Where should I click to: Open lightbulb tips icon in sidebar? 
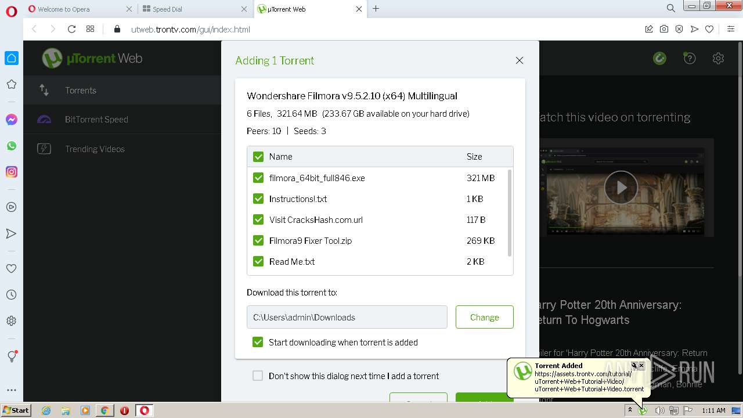coord(12,356)
